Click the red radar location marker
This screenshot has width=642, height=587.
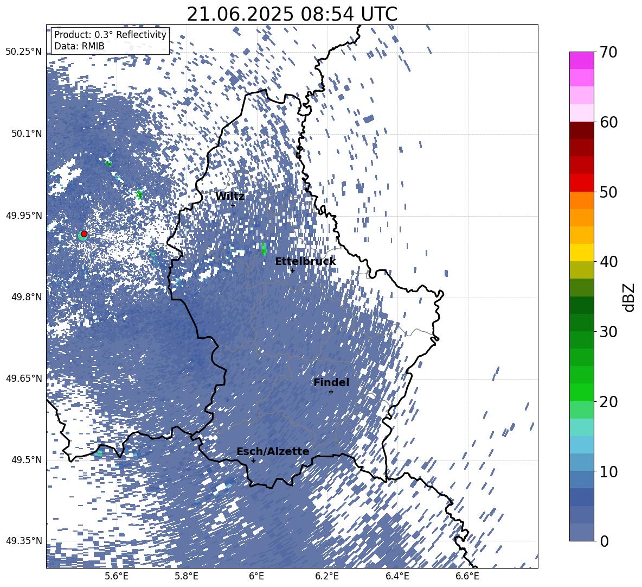tap(84, 234)
